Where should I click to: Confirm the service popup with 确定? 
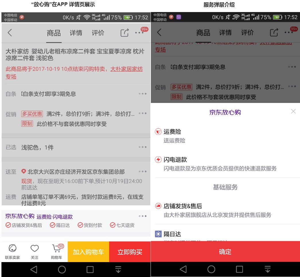(225, 251)
